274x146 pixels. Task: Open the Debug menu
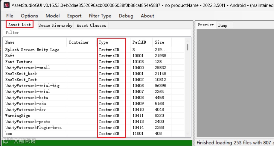[126, 16]
